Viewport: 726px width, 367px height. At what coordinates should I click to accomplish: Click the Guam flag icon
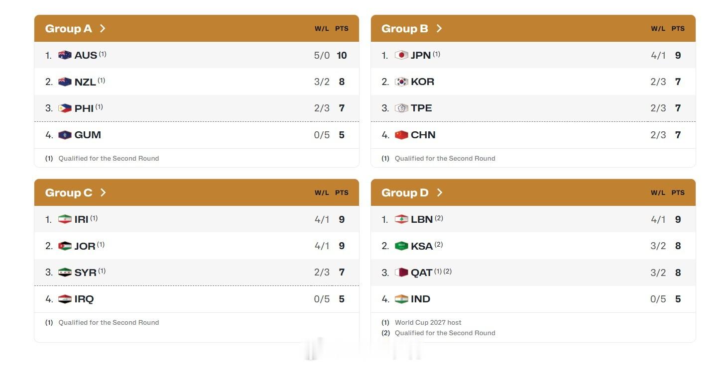(x=65, y=135)
